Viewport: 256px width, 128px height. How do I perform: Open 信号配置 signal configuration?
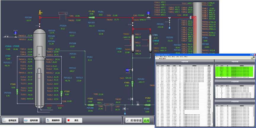pos(11,121)
